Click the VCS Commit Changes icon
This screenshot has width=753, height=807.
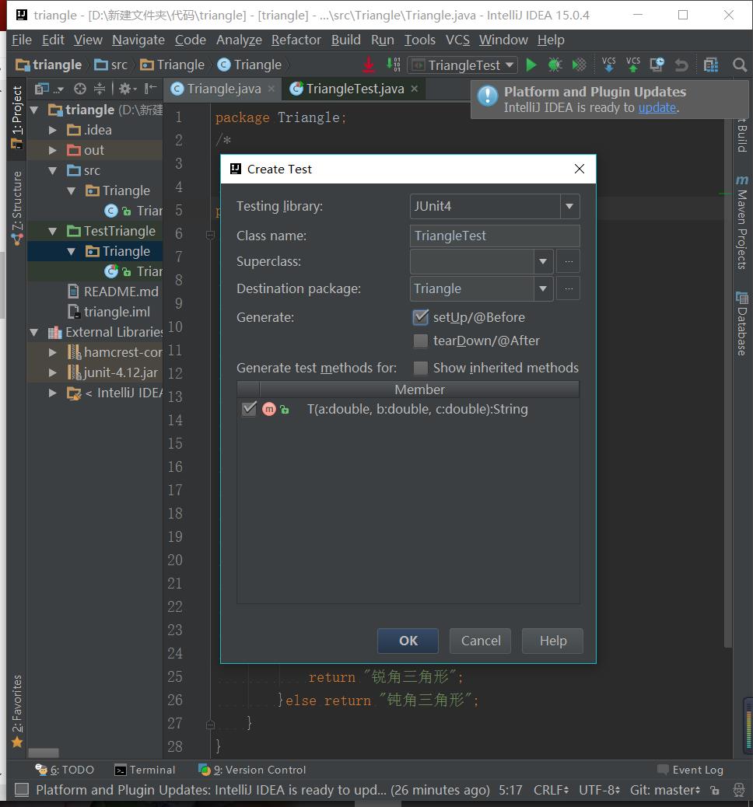[633, 65]
